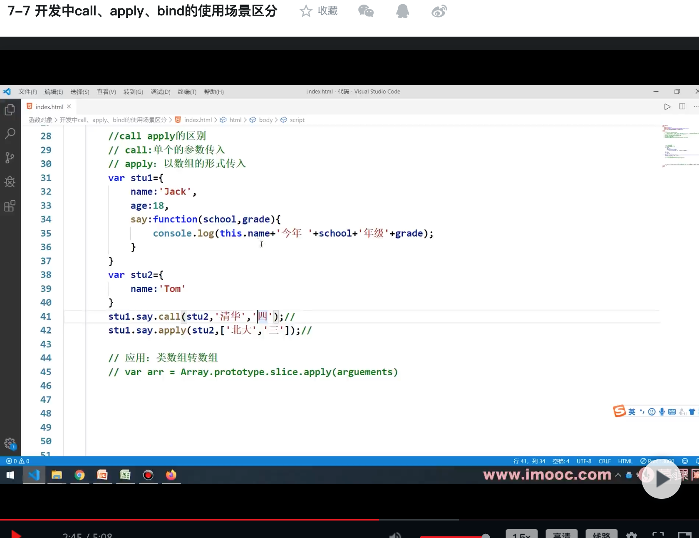
Task: Open the 文件(F) menu
Action: (28, 92)
